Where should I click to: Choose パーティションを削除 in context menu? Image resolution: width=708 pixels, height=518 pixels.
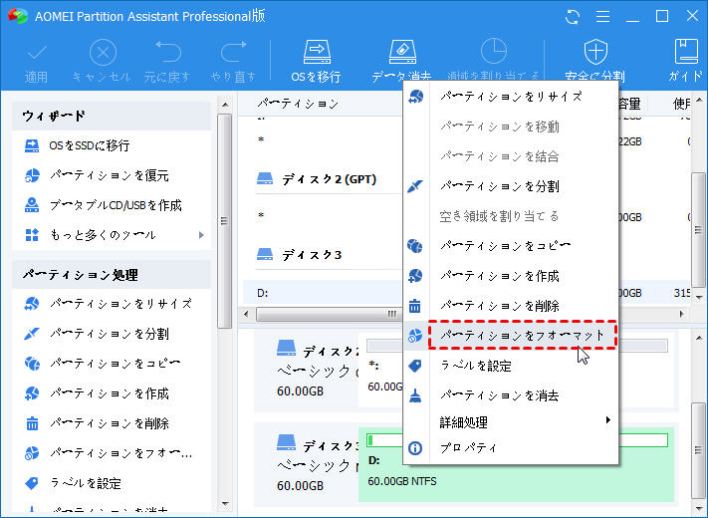(511, 306)
